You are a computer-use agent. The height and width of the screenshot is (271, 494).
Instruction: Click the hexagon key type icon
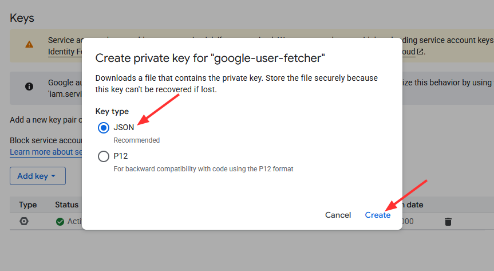click(24, 222)
